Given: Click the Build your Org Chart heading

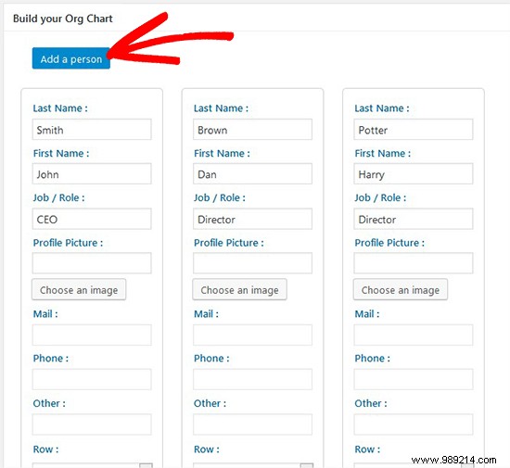Looking at the screenshot, I should [x=63, y=19].
